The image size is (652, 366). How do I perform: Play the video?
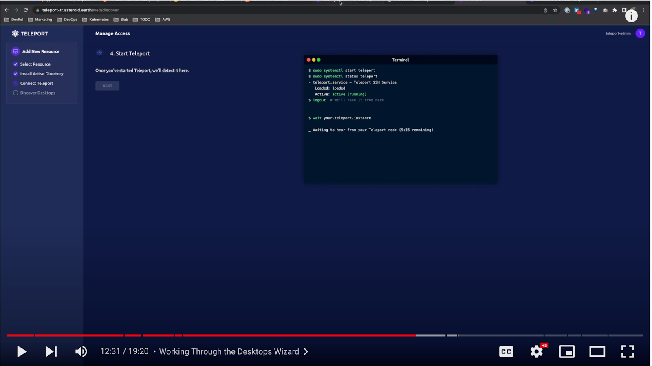pyautogui.click(x=22, y=351)
